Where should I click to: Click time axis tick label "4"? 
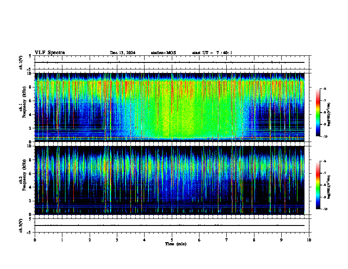tap(144, 240)
